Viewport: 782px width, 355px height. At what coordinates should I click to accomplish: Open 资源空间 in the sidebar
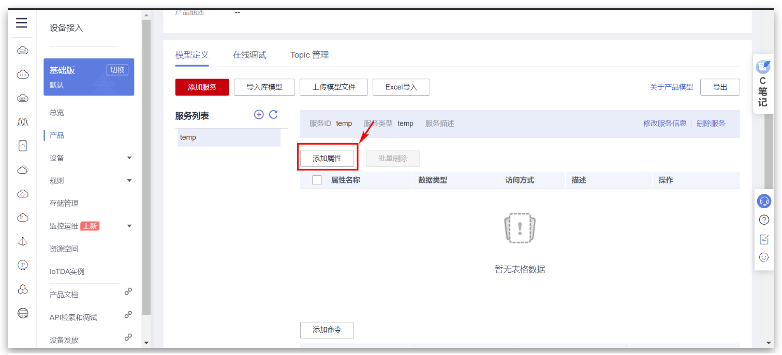(x=64, y=249)
